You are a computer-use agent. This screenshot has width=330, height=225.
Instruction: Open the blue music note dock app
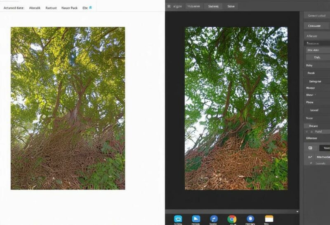click(214, 219)
